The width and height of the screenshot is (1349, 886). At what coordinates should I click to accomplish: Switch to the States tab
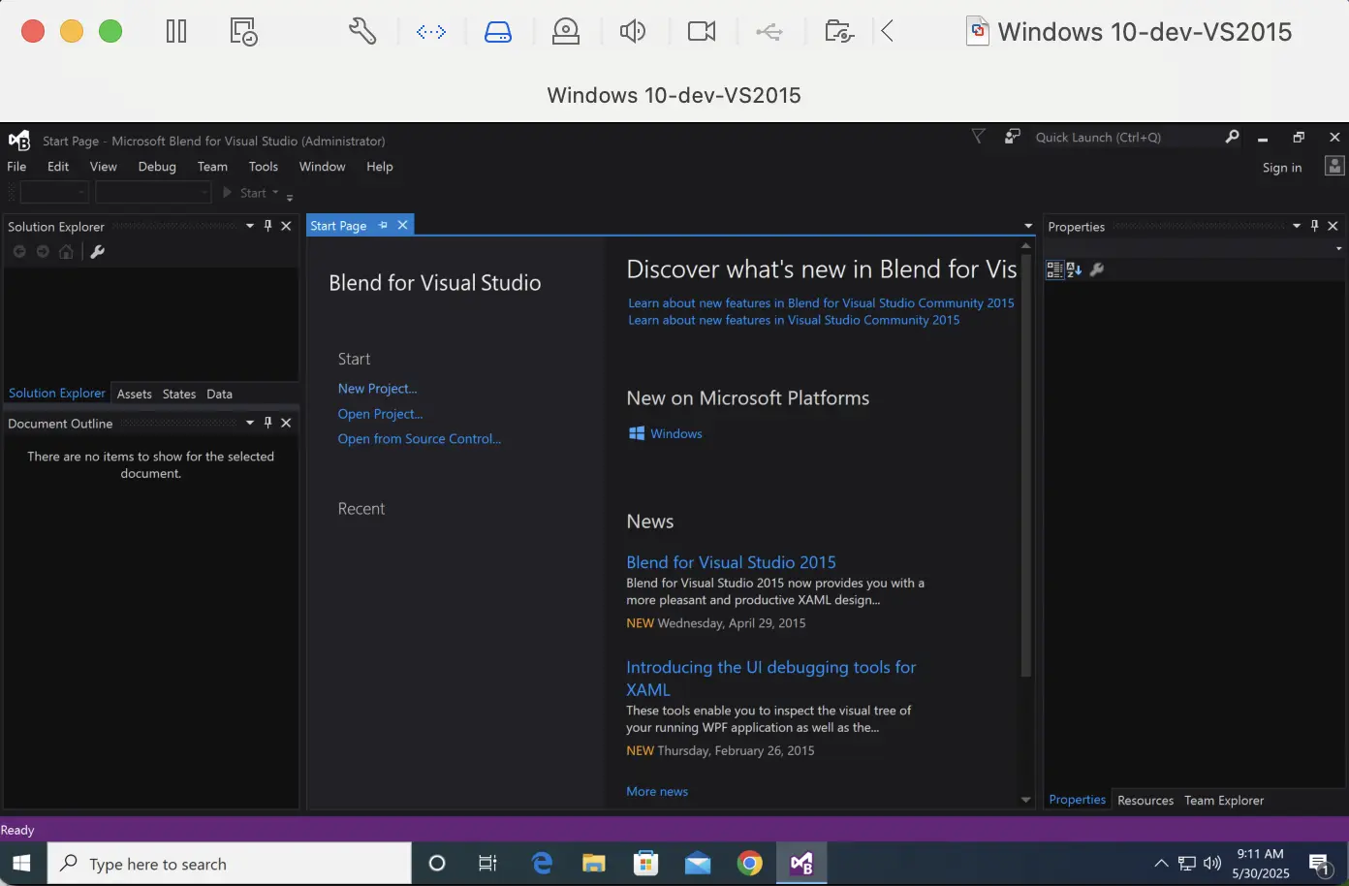[x=178, y=394]
